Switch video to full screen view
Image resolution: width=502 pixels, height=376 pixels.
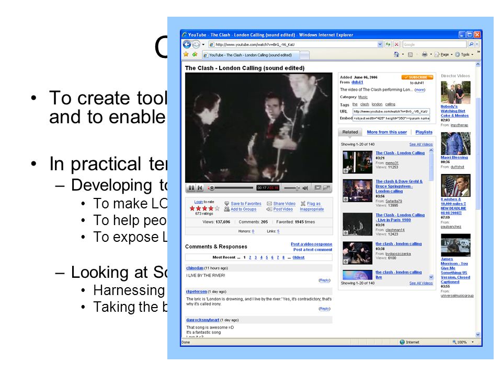326,188
